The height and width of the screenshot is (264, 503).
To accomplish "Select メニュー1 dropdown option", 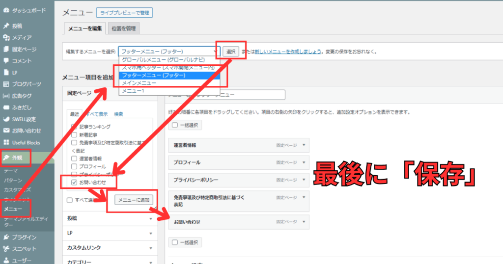I will (169, 91).
